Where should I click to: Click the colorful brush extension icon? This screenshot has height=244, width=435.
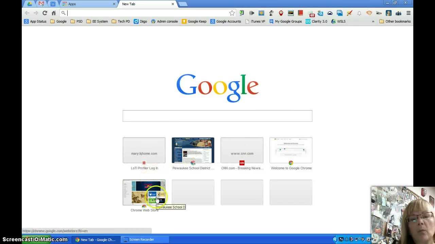point(349,13)
